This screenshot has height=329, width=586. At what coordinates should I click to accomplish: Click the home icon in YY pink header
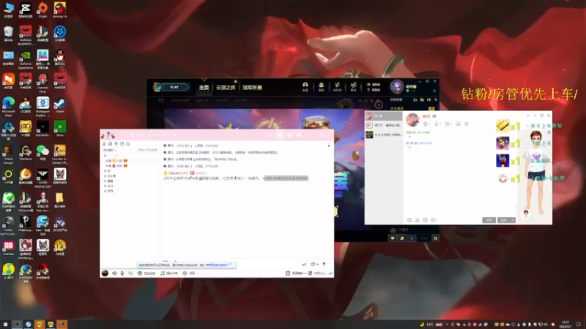[x=280, y=135]
